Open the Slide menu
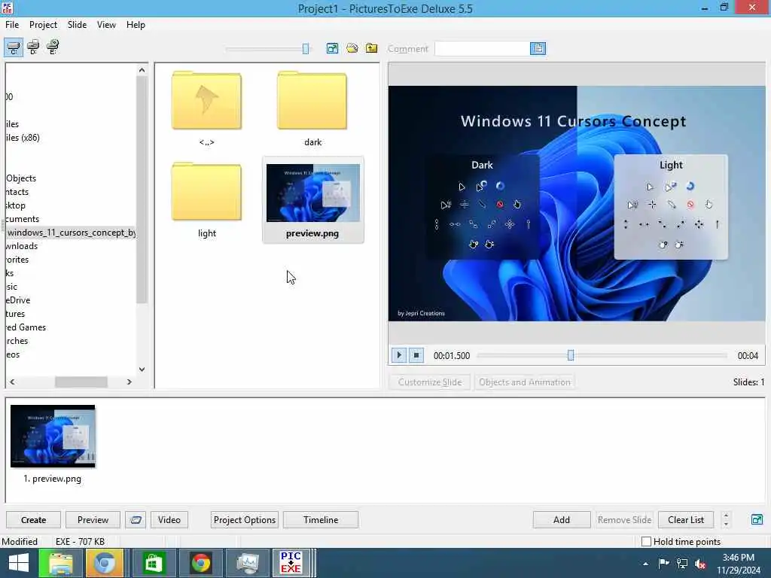 pos(78,25)
